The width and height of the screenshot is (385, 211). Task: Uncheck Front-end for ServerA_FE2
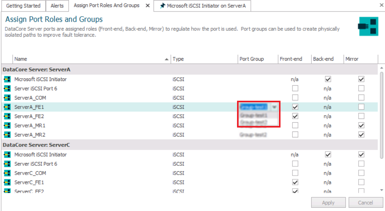(x=295, y=116)
